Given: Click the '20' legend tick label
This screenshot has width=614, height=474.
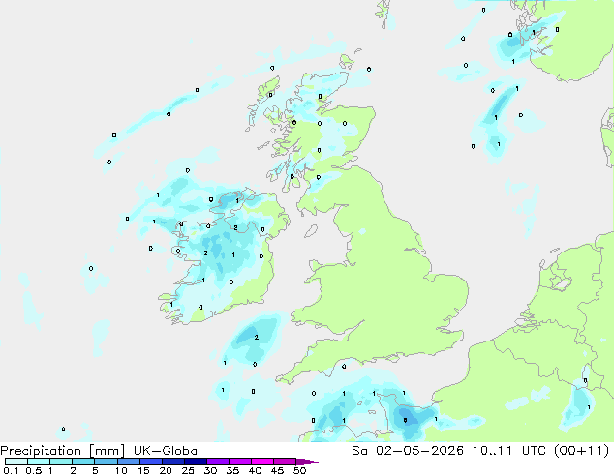Looking at the screenshot, I should [x=166, y=470].
